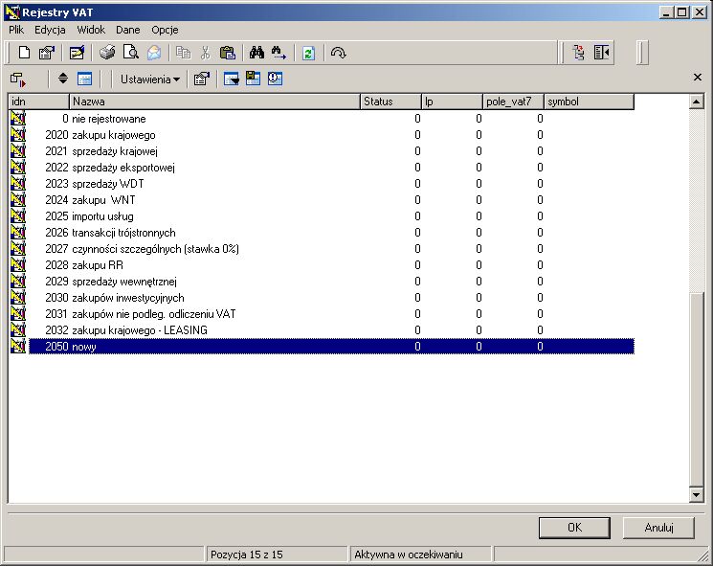Click the Send mail envelope icon
The width and height of the screenshot is (713, 566).
coord(154,53)
